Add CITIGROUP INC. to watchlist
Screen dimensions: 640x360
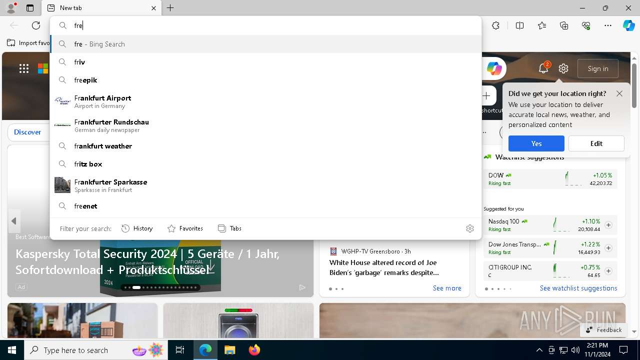pos(608,271)
